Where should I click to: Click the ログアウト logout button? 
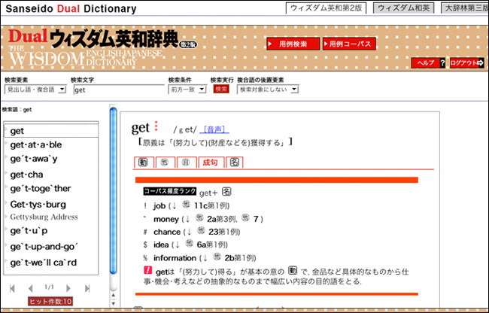point(467,63)
